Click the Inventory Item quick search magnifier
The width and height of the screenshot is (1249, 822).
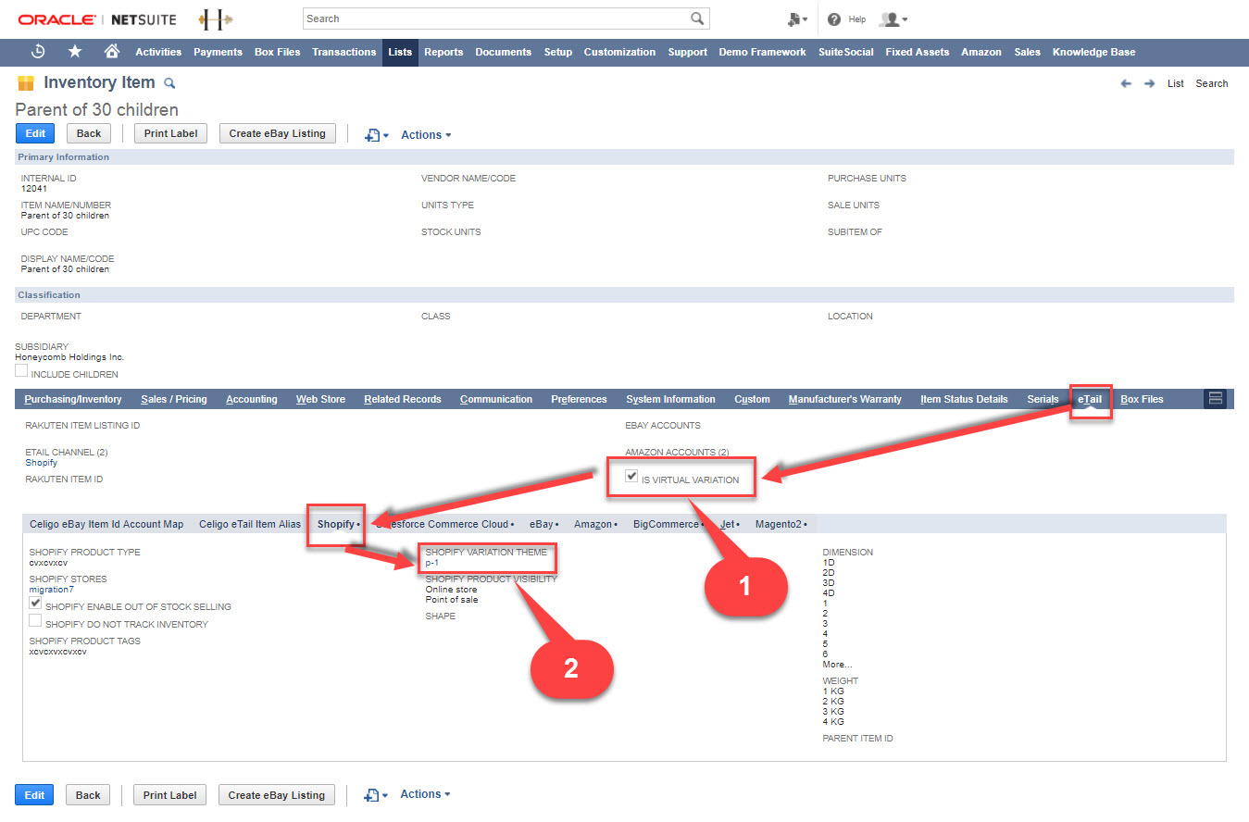169,83
